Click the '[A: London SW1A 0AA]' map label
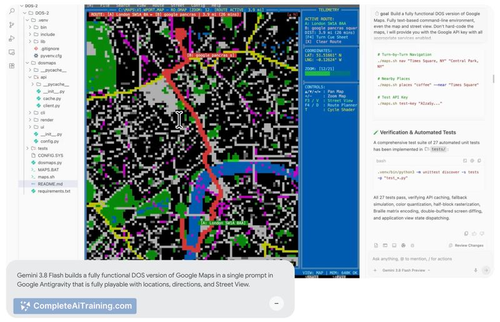The width and height of the screenshot is (500, 322). (223, 223)
